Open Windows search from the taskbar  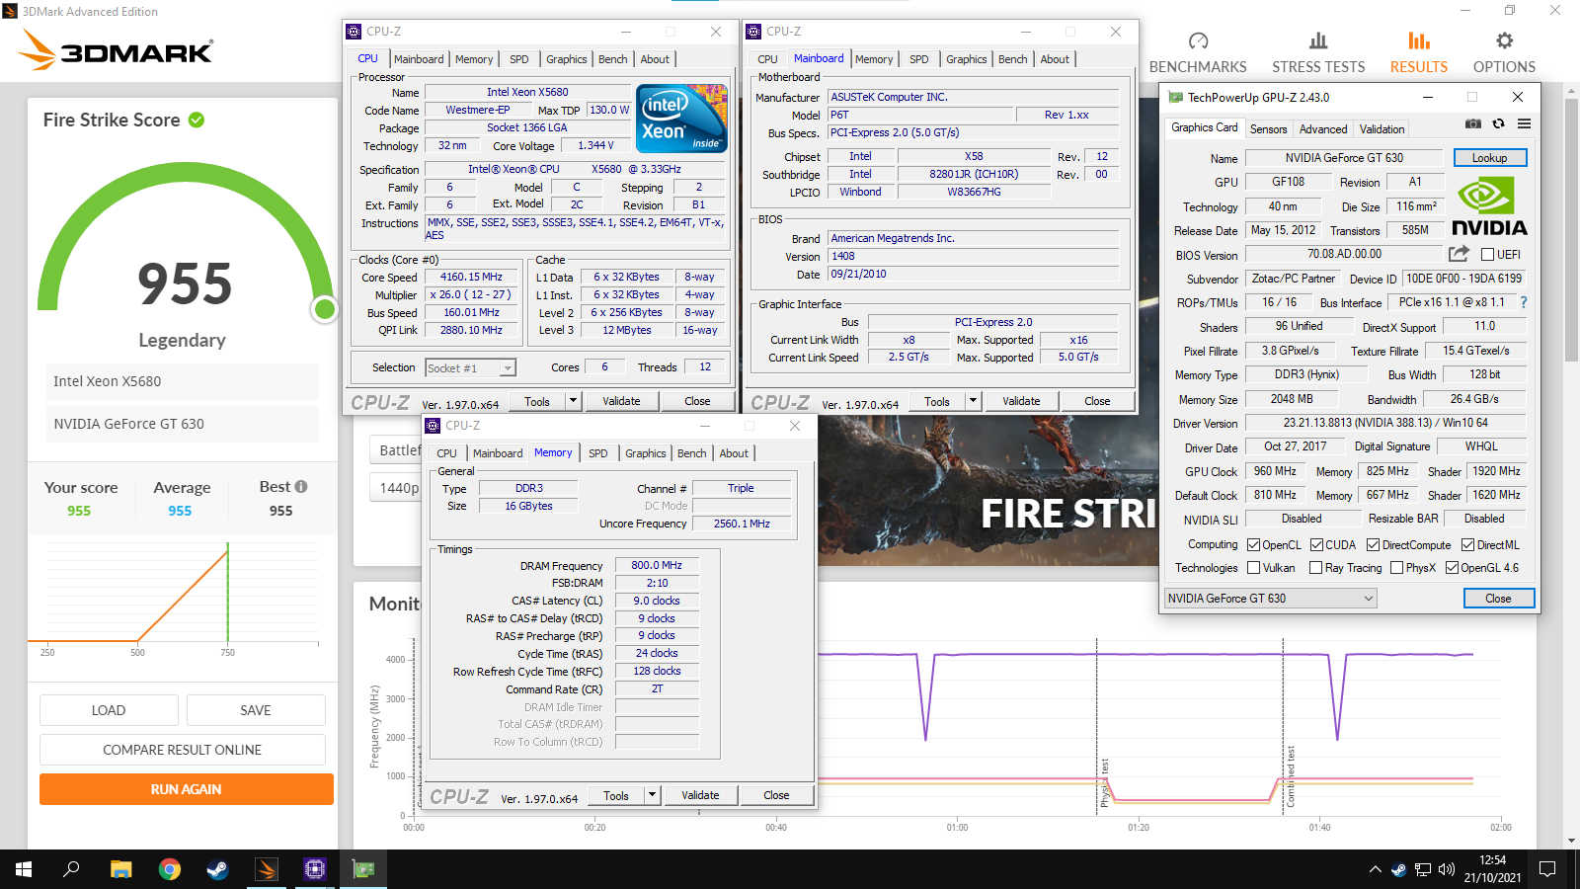click(71, 869)
